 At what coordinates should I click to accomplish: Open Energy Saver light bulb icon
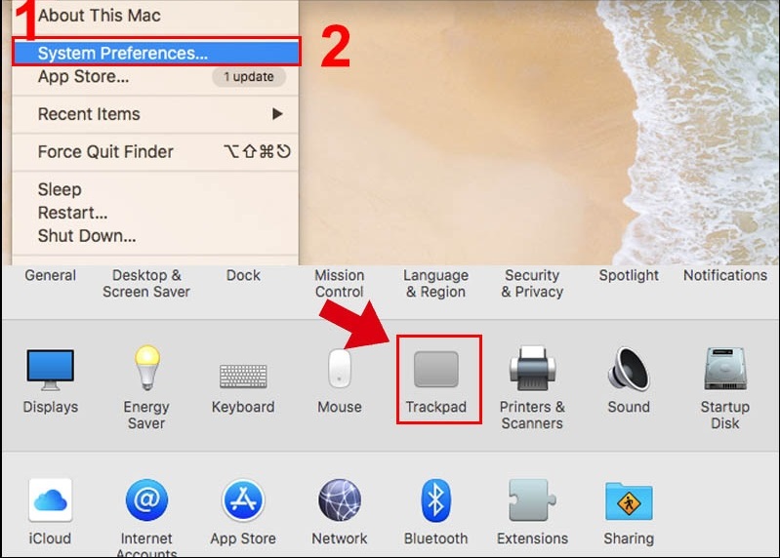(x=146, y=368)
